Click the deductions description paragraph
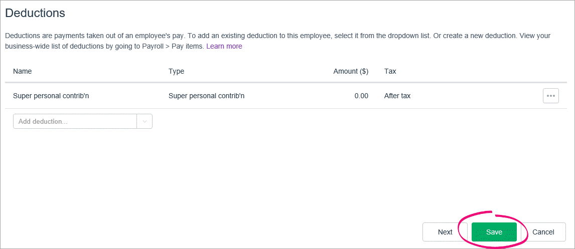The image size is (575, 249). pos(277,42)
